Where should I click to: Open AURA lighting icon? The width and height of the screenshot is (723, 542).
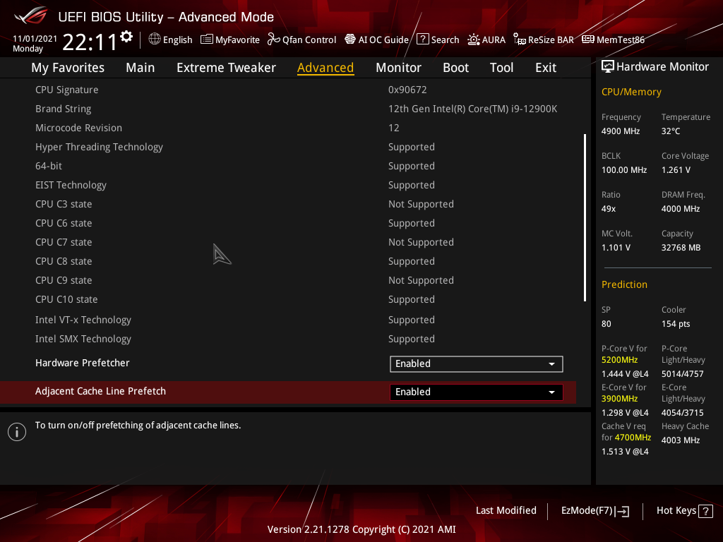[474, 40]
